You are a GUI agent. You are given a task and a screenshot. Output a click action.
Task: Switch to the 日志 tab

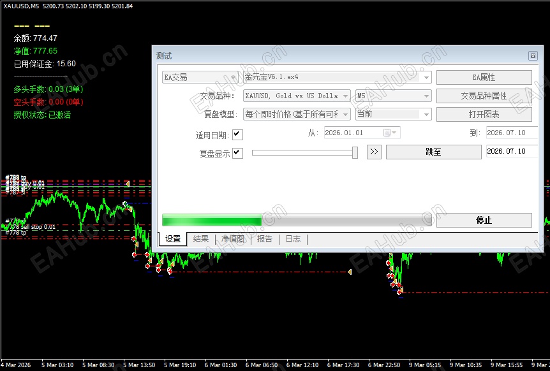click(x=294, y=239)
